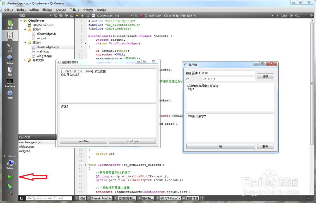The width and height of the screenshot is (316, 203).
Task: Open Help mode question mark icon
Action: click(10, 94)
